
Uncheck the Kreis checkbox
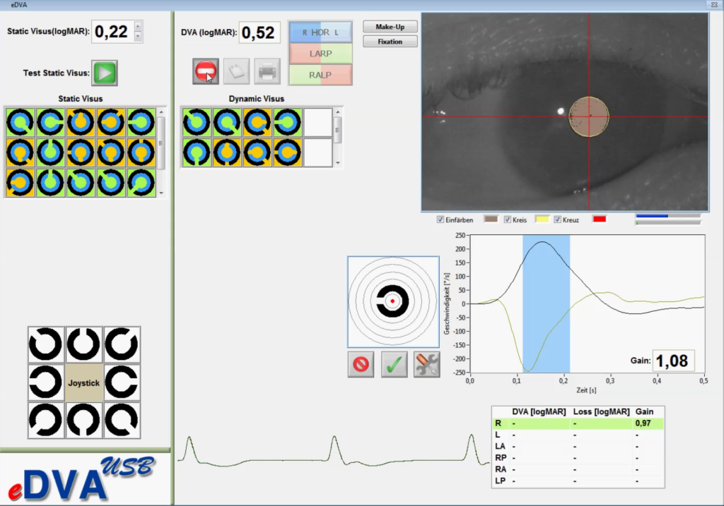pos(508,220)
